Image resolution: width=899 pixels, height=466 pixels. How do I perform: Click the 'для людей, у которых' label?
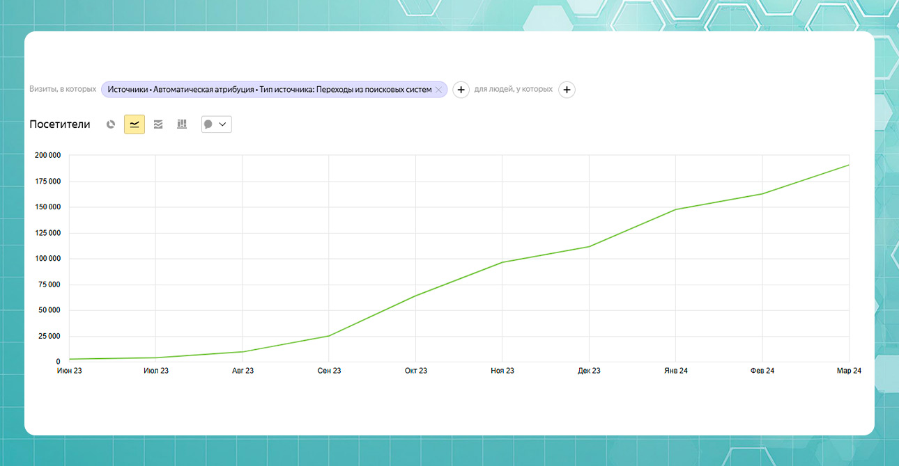(514, 90)
